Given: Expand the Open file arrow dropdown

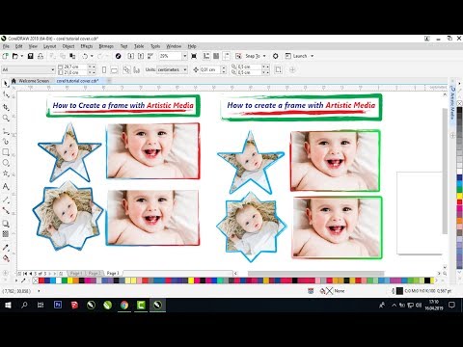Looking at the screenshot, I should pyautogui.click(x=22, y=56).
